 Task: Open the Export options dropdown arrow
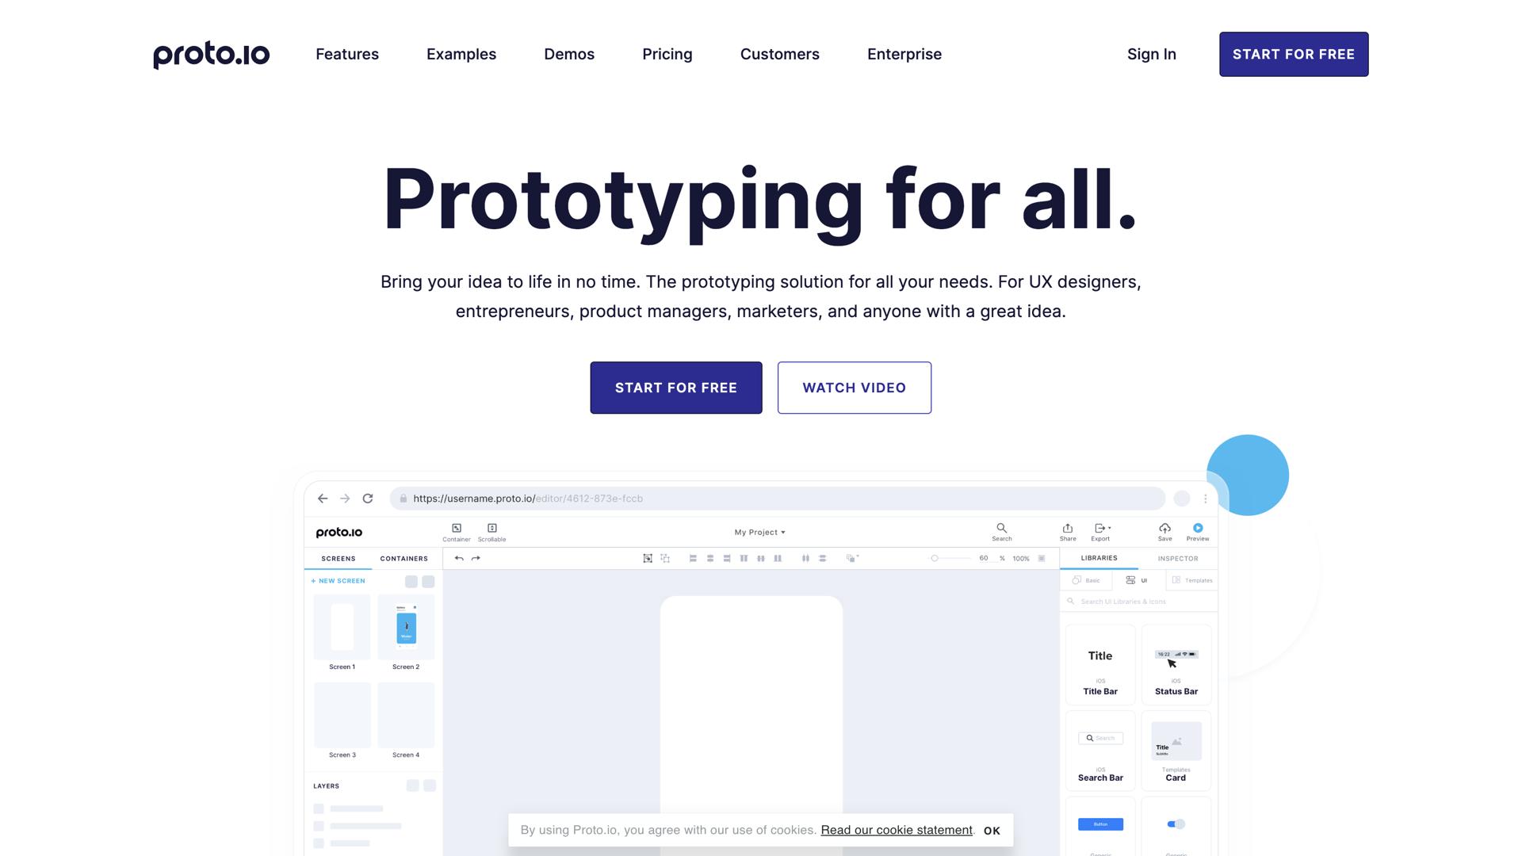(x=1108, y=529)
